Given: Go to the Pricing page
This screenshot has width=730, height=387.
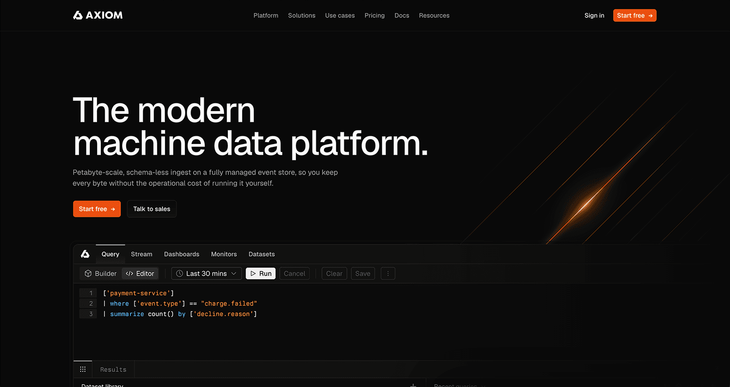Looking at the screenshot, I should [374, 16].
